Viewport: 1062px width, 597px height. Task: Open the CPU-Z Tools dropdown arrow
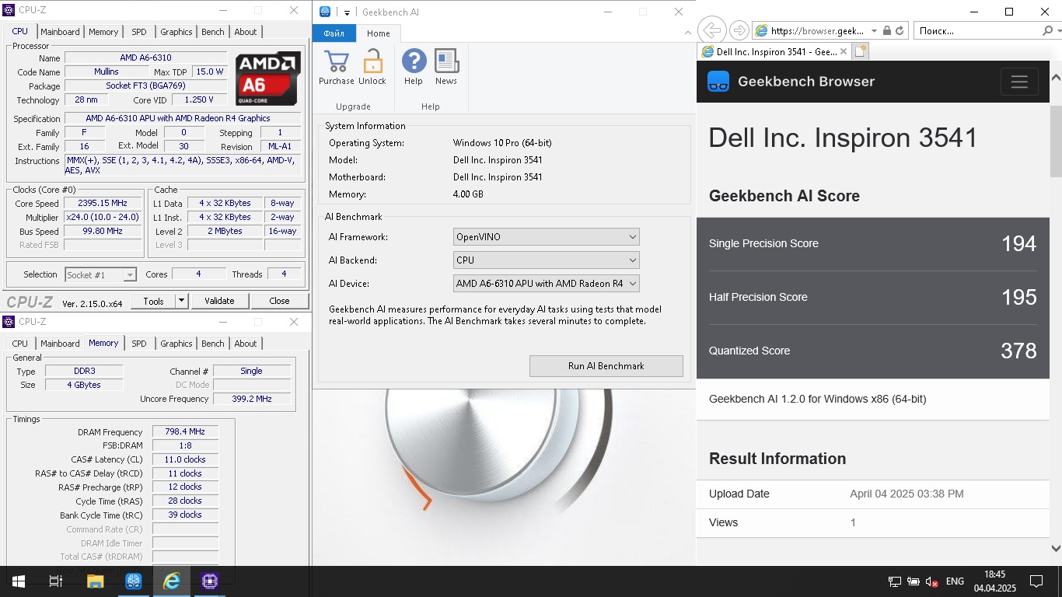[181, 301]
